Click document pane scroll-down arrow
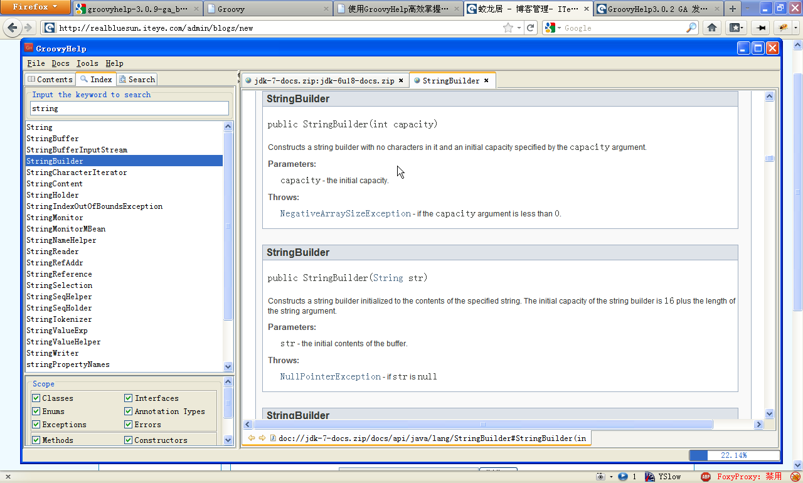The height and width of the screenshot is (483, 803). click(770, 413)
